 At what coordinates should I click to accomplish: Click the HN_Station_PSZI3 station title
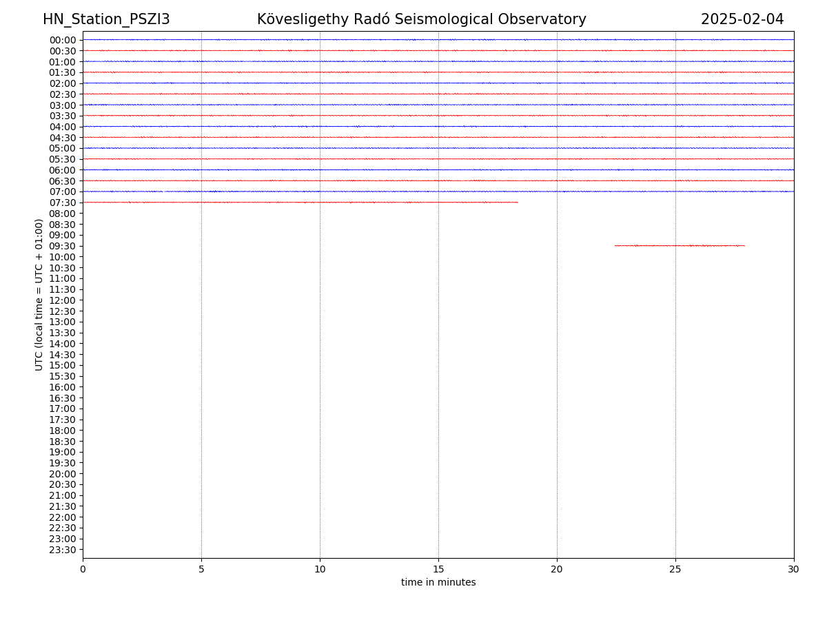[106, 19]
